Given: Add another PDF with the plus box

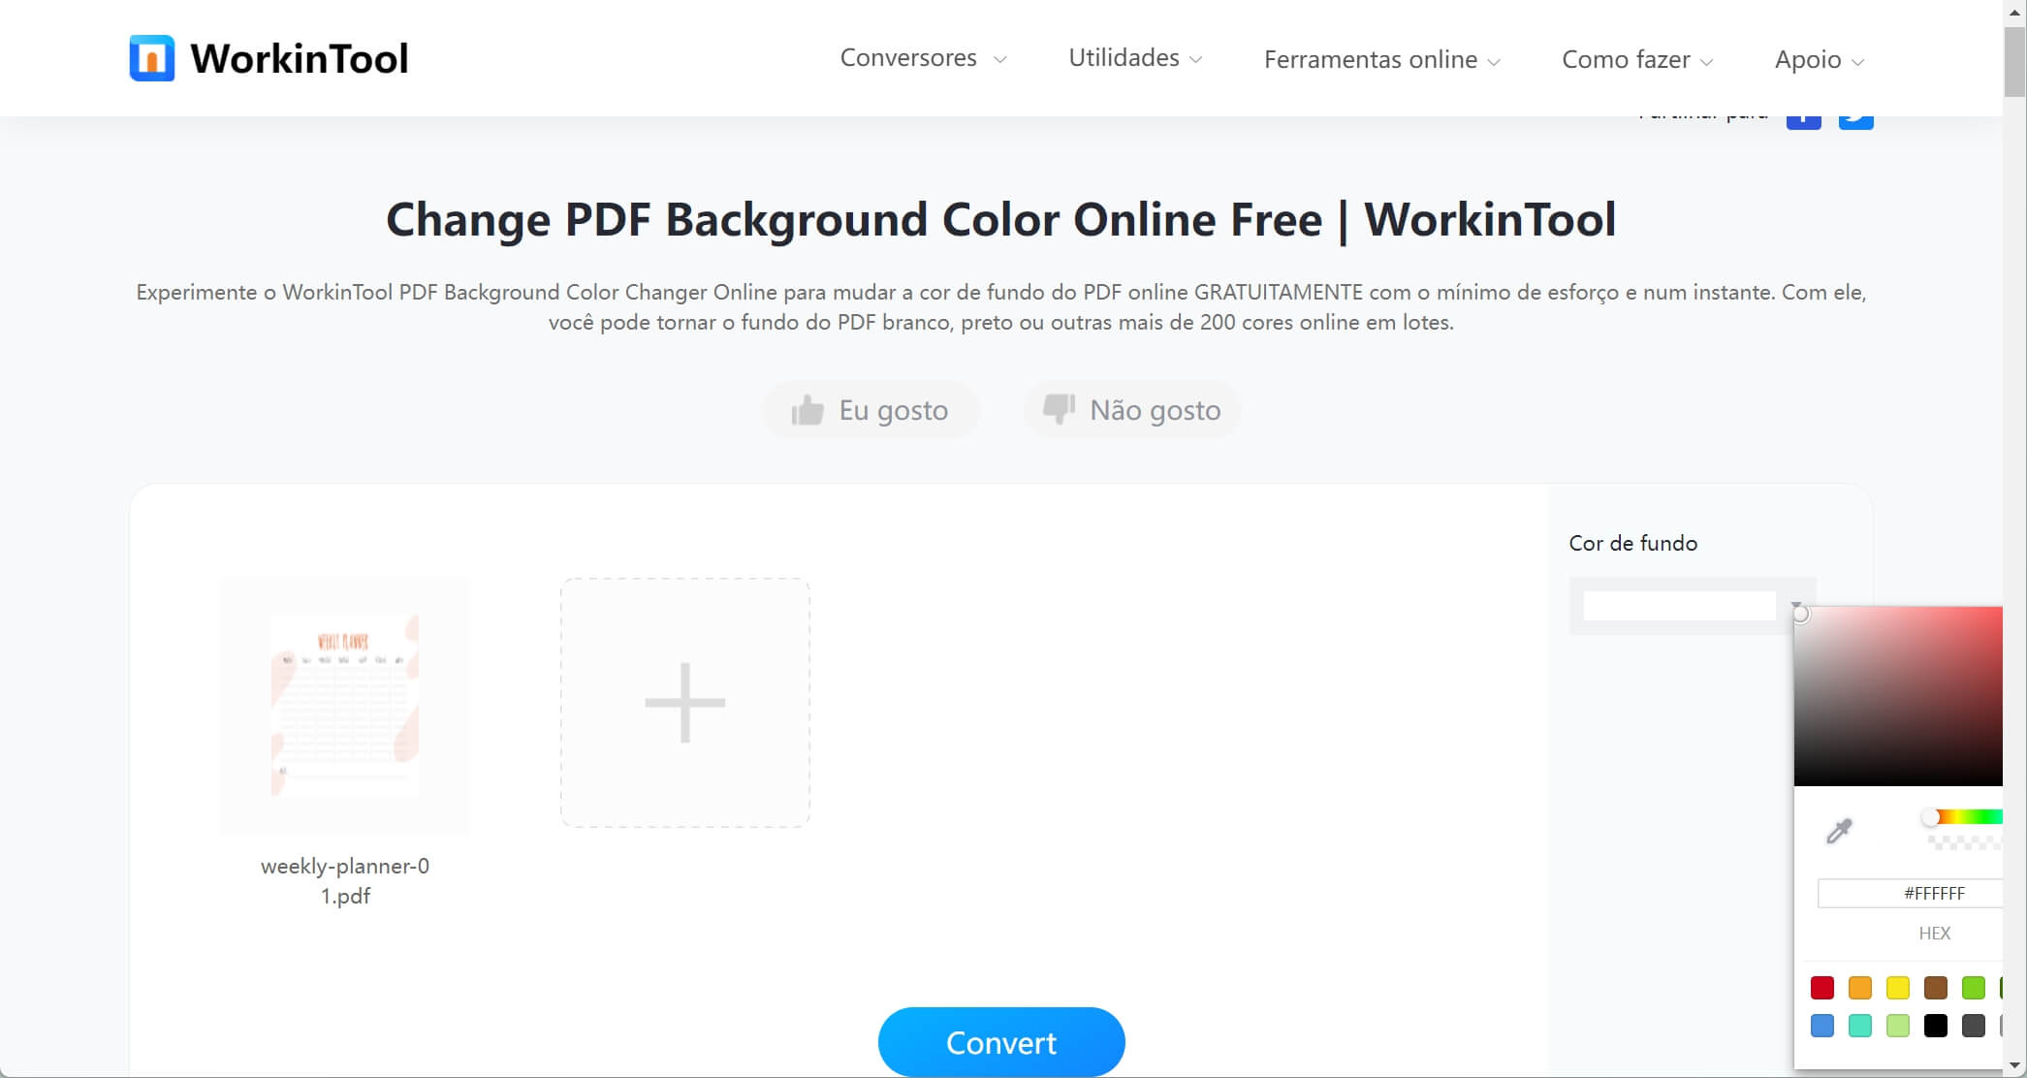Looking at the screenshot, I should pos(685,703).
